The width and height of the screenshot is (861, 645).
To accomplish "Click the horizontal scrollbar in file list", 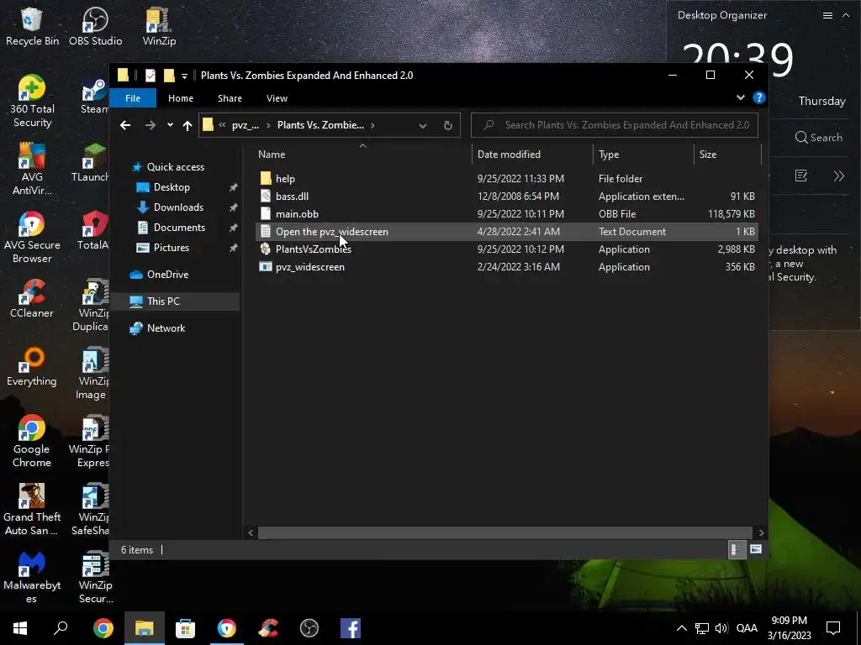I will 505,532.
